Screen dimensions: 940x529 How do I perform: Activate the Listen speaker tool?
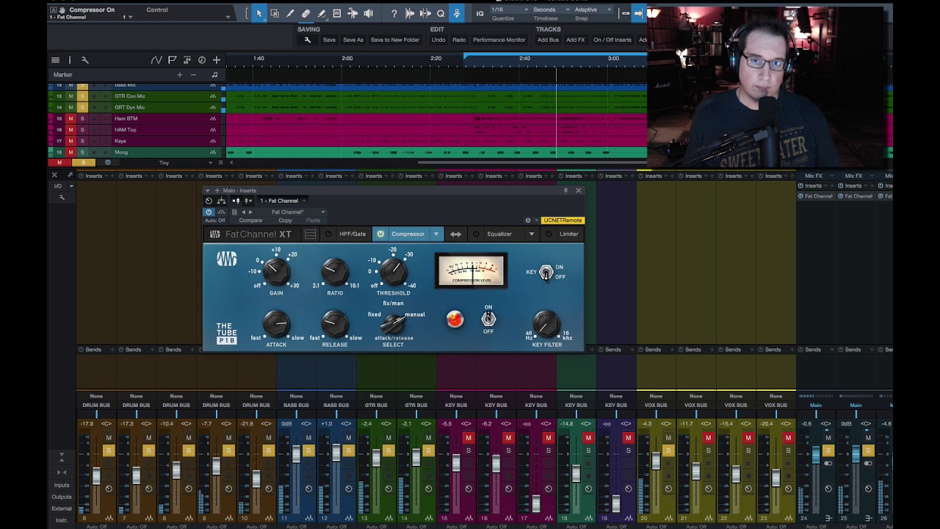coord(368,13)
